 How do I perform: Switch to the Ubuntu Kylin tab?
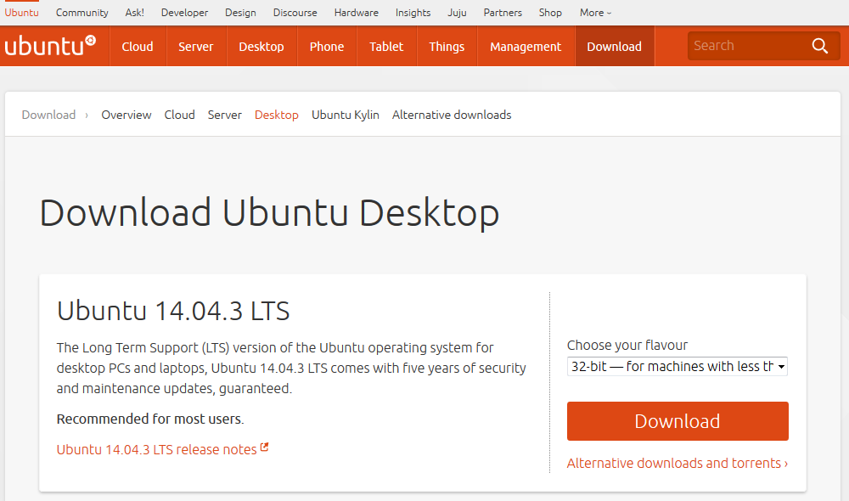pyautogui.click(x=346, y=115)
